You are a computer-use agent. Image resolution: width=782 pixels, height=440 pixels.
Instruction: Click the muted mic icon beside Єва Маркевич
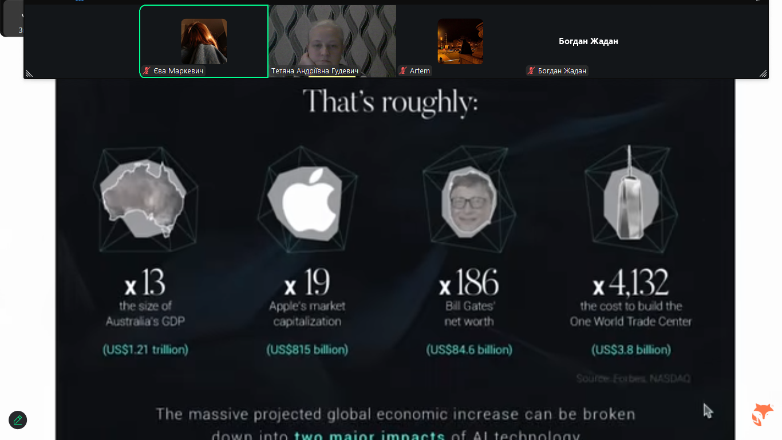pyautogui.click(x=148, y=71)
